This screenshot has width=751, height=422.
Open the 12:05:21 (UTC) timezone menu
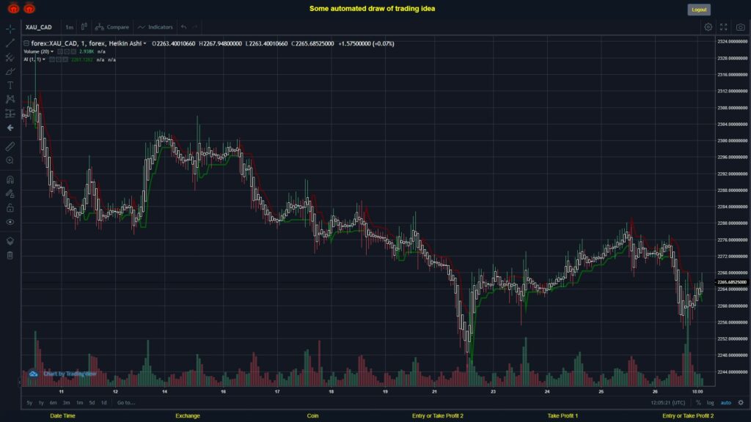click(667, 403)
